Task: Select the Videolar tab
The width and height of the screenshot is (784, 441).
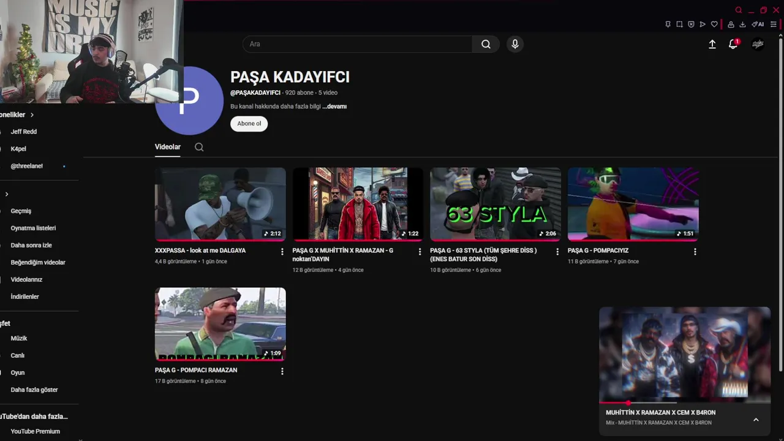Action: (x=168, y=147)
